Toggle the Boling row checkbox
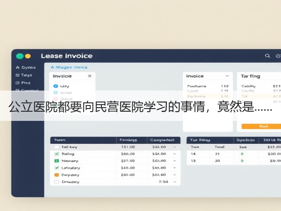 click(x=57, y=154)
